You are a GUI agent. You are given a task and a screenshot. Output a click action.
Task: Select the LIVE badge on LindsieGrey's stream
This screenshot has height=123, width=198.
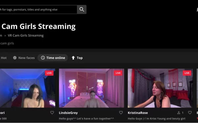point(118,73)
